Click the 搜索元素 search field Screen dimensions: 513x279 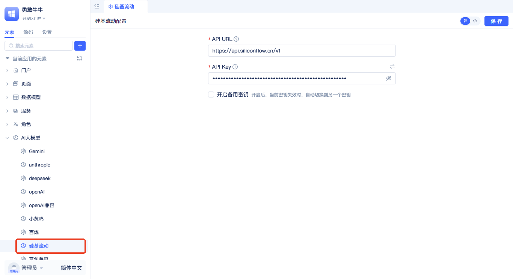point(39,46)
